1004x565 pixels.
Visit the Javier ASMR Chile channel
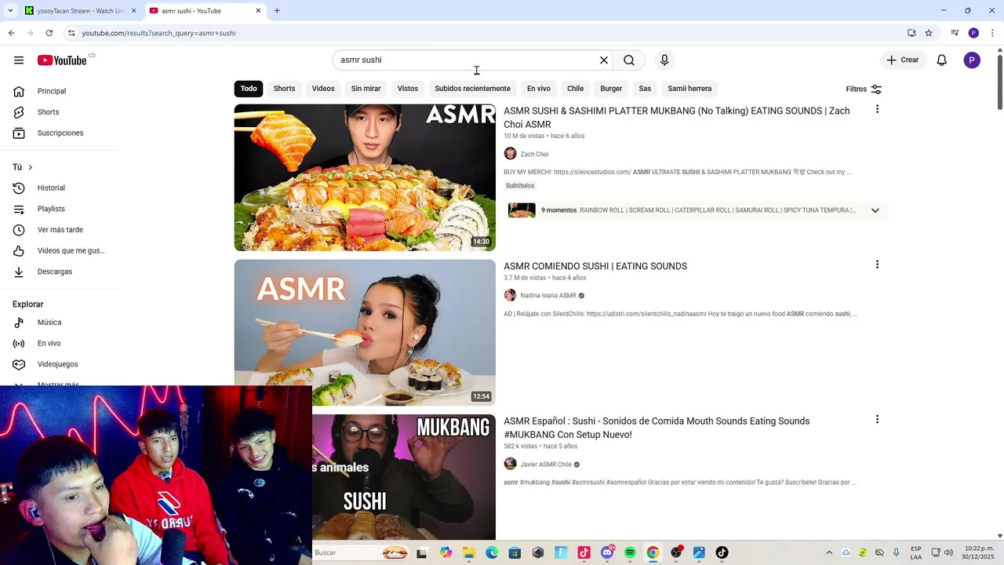point(546,465)
